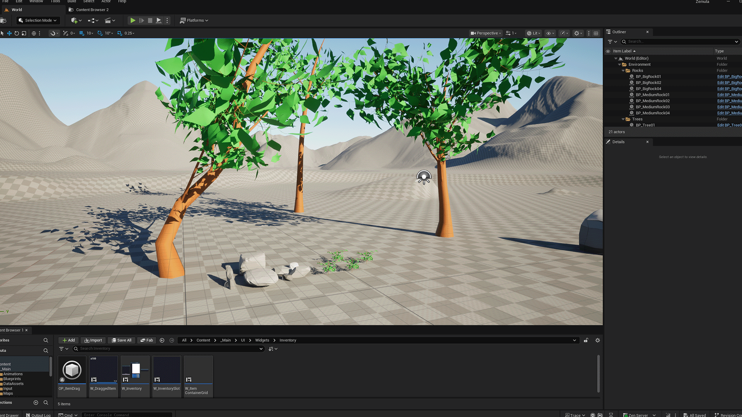Click the Enter Console Command field
The height and width of the screenshot is (417, 742).
pyautogui.click(x=128, y=415)
